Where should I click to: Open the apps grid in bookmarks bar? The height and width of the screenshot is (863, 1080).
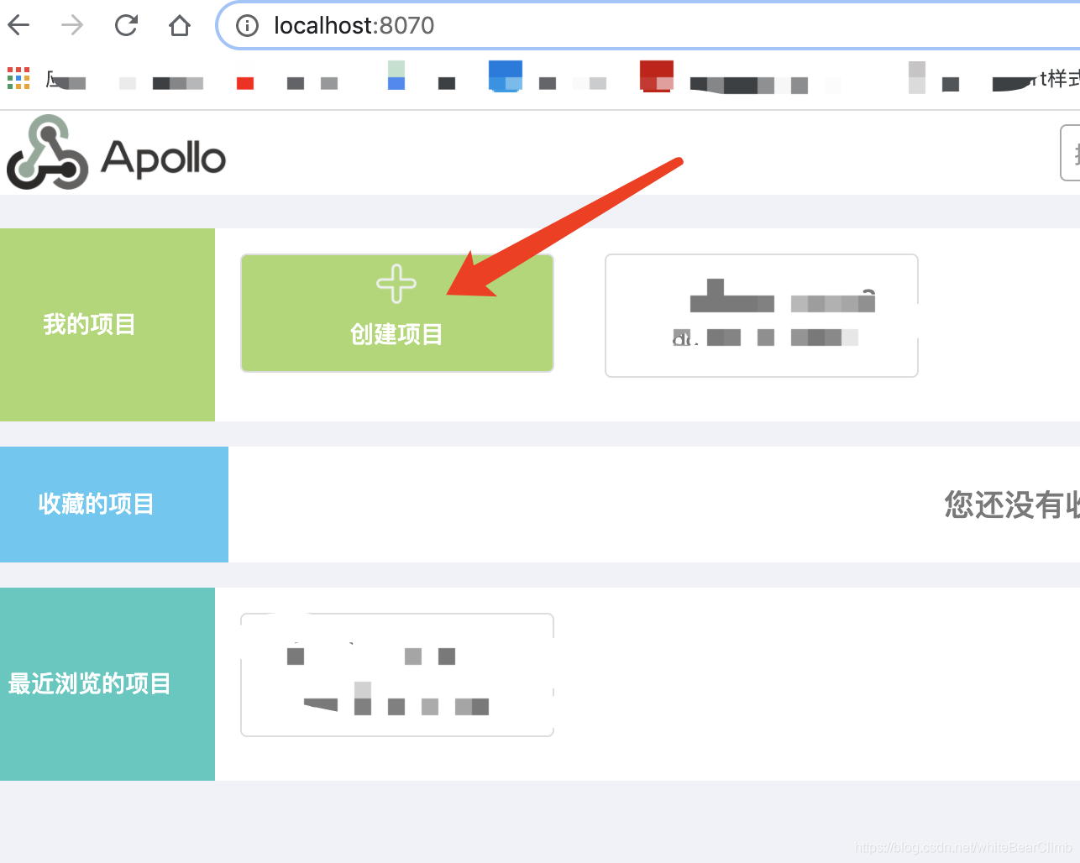point(18,78)
